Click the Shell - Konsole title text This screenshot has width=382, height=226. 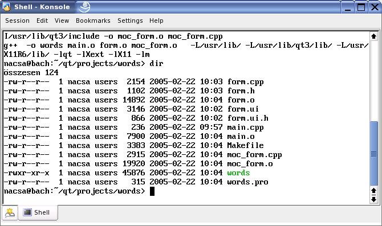42,7
